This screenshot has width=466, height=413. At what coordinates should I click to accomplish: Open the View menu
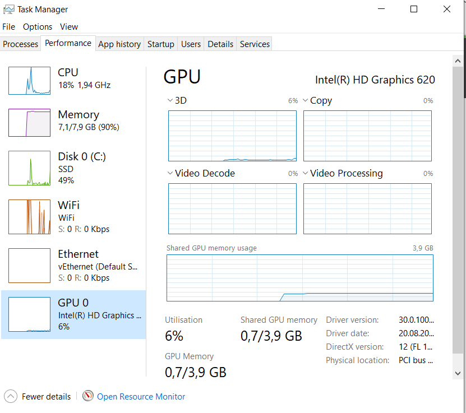pyautogui.click(x=69, y=27)
